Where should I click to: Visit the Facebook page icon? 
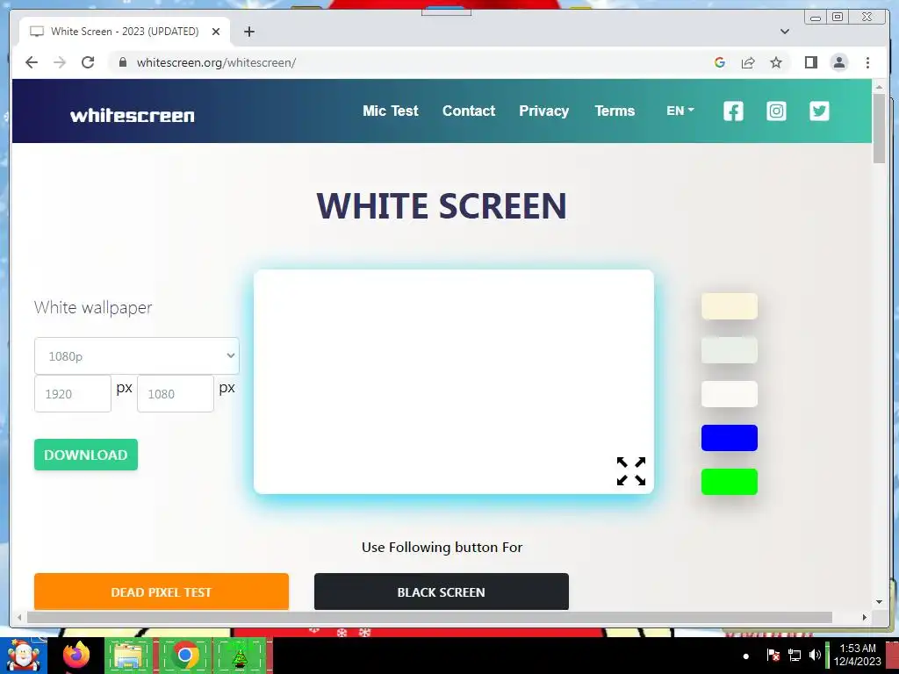click(x=733, y=111)
